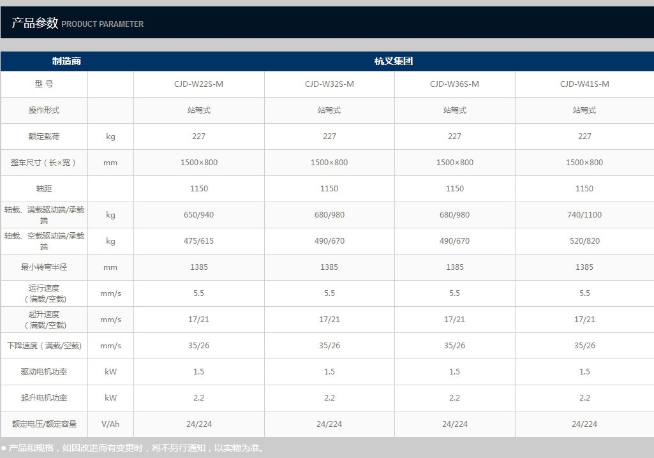
Task: Select model CJD-W41S-M column header
Action: [584, 84]
